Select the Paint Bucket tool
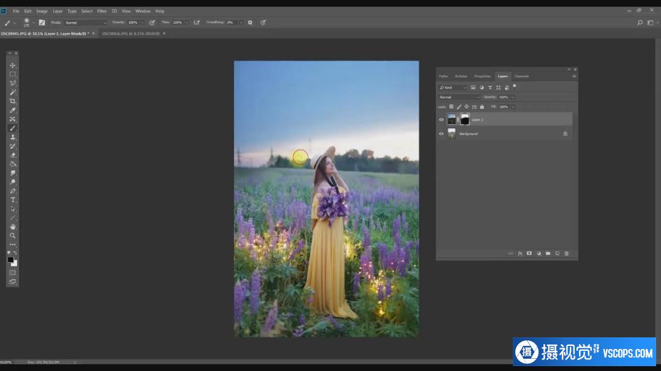The image size is (661, 371). point(13,164)
